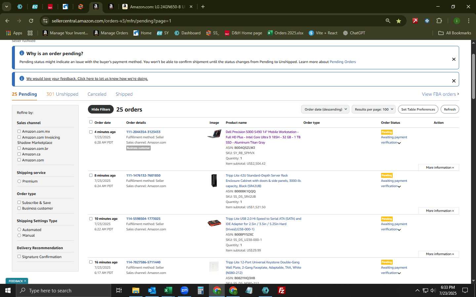Reload the Seller Central page
Image resolution: width=476 pixels, height=297 pixels.
point(31,21)
